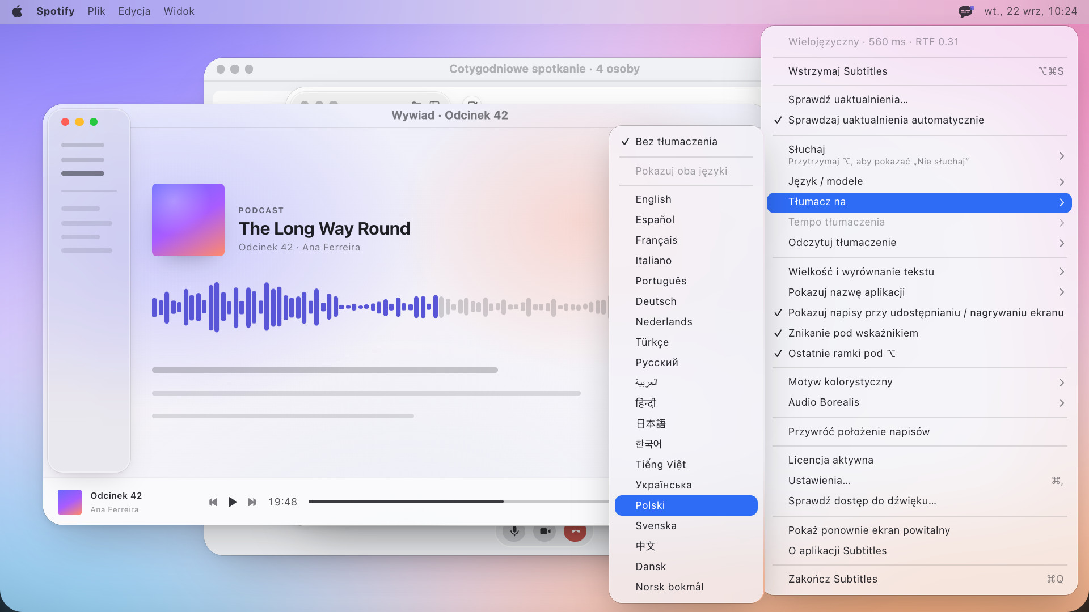Open the Edycja menu

[134, 11]
